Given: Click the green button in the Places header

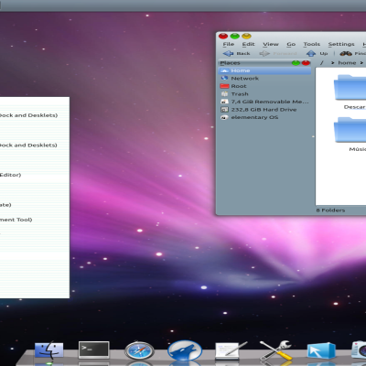Looking at the screenshot, I should pyautogui.click(x=296, y=63).
